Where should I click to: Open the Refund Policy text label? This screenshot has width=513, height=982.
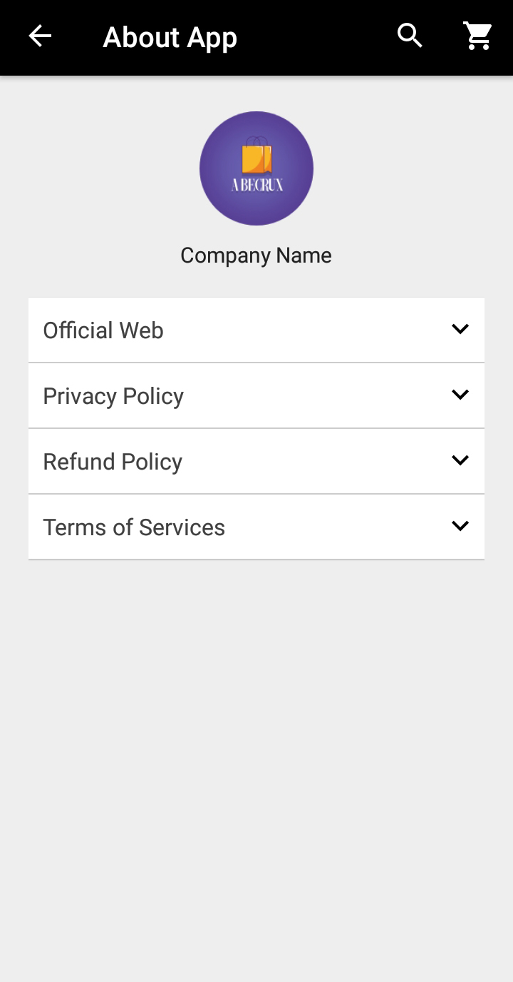113,462
